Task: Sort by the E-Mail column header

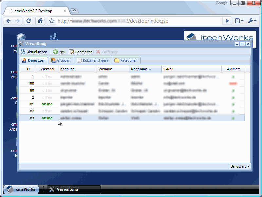Action: click(192, 69)
